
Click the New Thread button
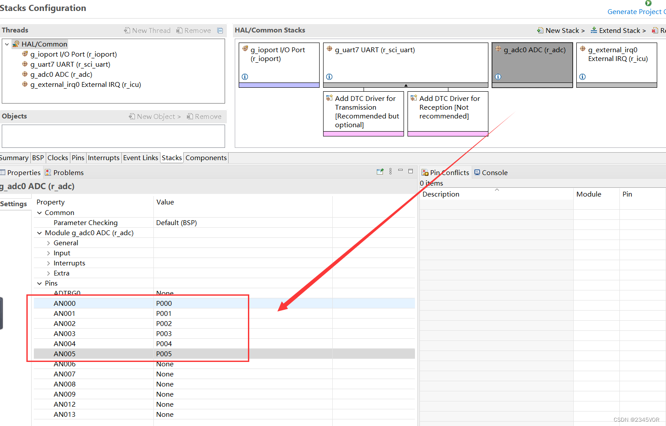pos(147,30)
